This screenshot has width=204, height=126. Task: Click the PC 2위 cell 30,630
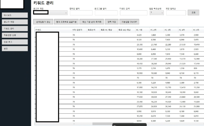click(154, 97)
